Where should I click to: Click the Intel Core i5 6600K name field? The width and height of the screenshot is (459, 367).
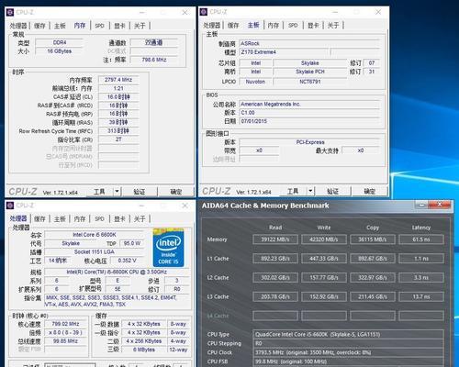(95, 235)
